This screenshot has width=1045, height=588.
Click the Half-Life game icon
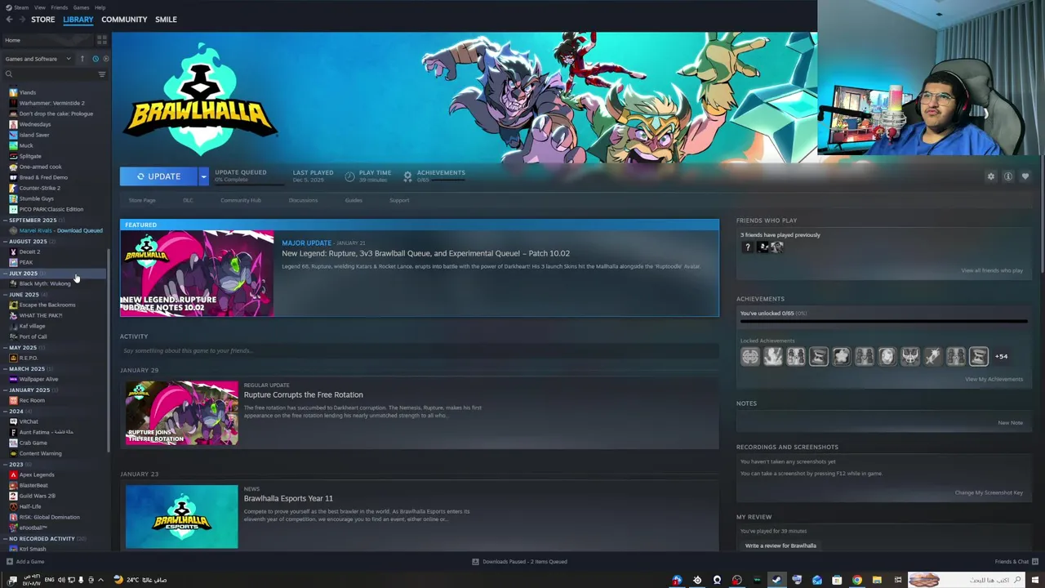pos(13,506)
